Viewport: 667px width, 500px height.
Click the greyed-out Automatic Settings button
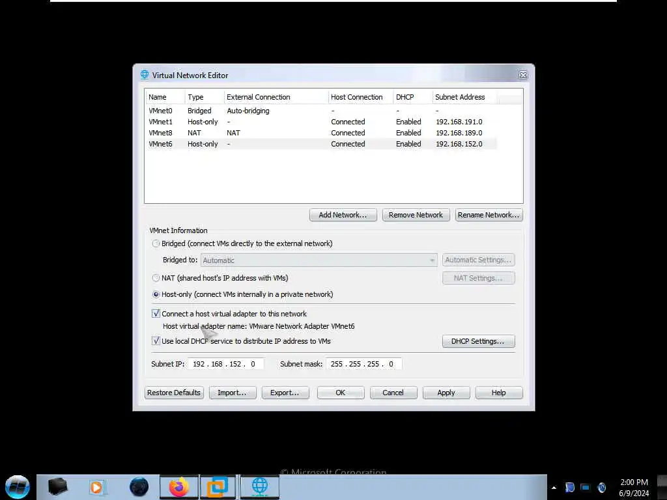[x=478, y=260]
